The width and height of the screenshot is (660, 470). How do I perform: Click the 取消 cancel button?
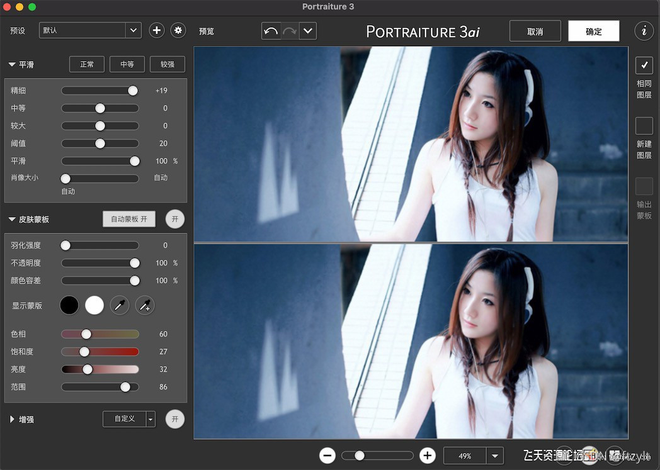click(x=535, y=31)
